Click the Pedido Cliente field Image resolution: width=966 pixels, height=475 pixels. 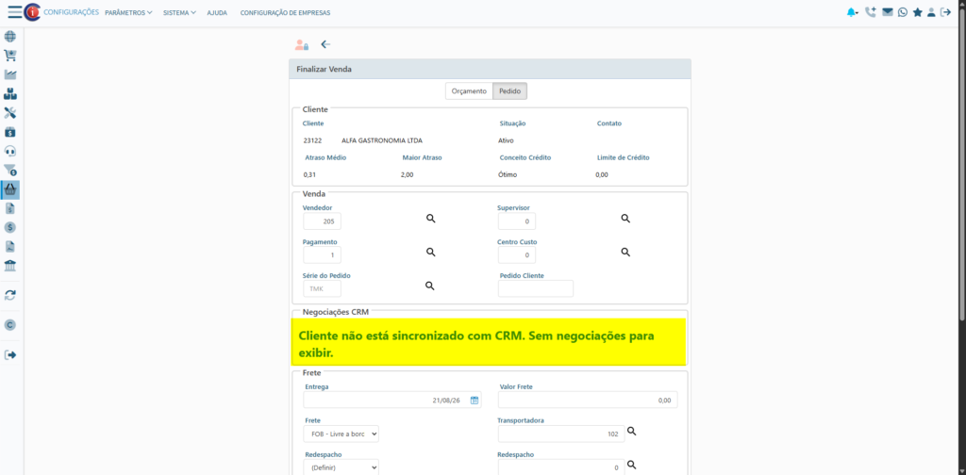tap(536, 288)
